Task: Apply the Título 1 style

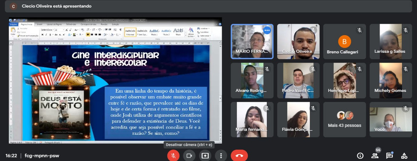Action: tap(154, 32)
